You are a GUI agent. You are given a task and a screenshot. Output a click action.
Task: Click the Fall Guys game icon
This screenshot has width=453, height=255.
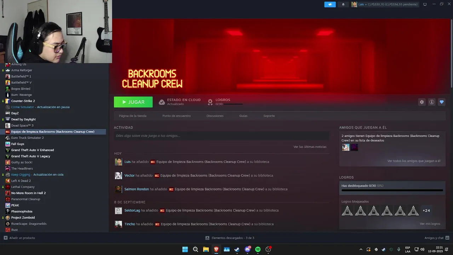click(x=8, y=144)
